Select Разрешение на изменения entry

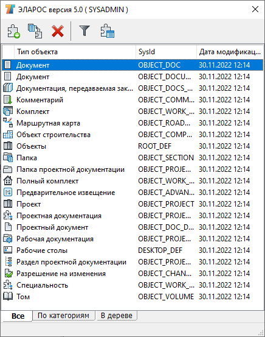[x=132, y=274]
